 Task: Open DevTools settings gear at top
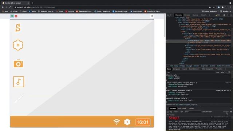coord(224,15)
